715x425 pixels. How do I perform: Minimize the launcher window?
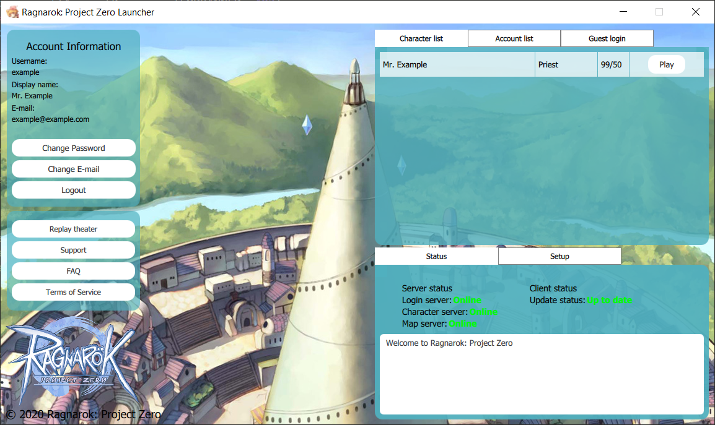click(623, 12)
